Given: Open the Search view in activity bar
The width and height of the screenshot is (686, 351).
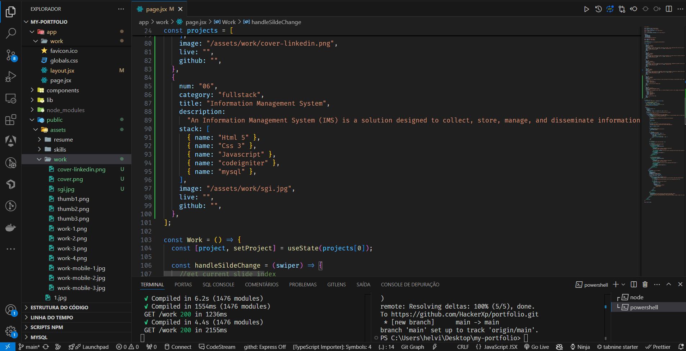Looking at the screenshot, I should point(11,33).
